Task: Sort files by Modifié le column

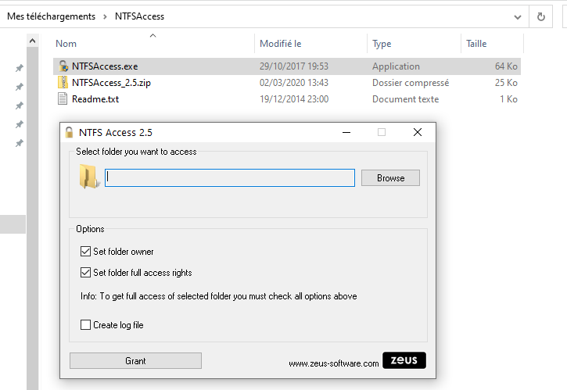Action: (280, 44)
